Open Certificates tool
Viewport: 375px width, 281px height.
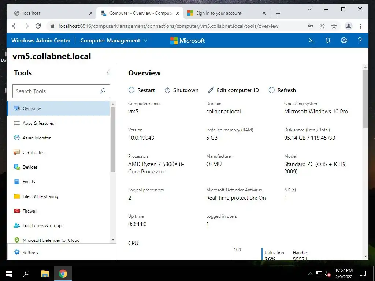click(59, 152)
